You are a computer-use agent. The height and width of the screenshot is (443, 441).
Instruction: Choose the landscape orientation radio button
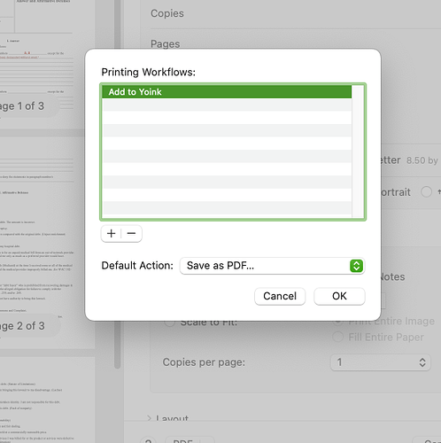426,192
